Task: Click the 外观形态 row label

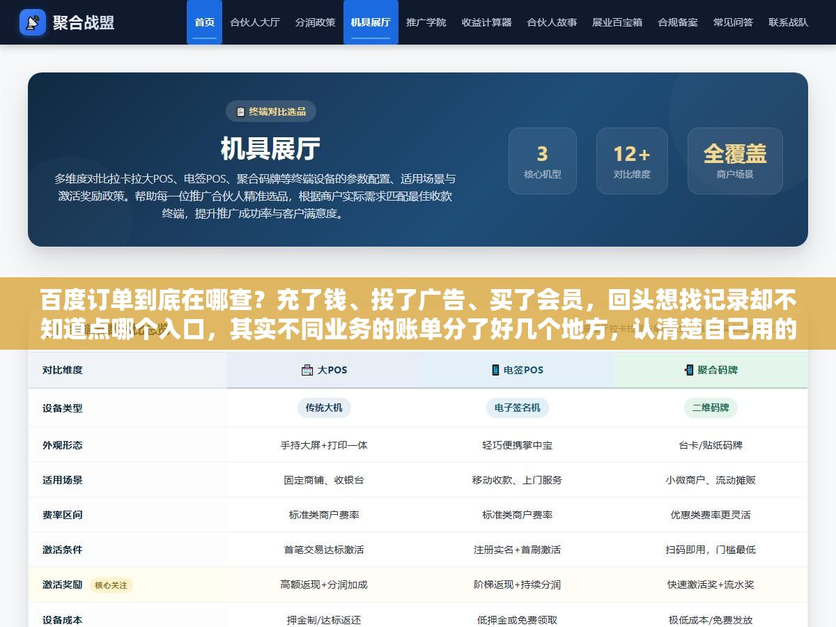Action: coord(62,445)
